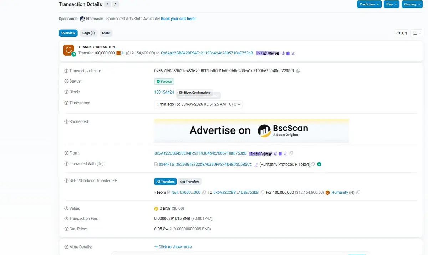Click the green verified checkmark icon
Screen dimensions: 428x255
tap(319, 164)
